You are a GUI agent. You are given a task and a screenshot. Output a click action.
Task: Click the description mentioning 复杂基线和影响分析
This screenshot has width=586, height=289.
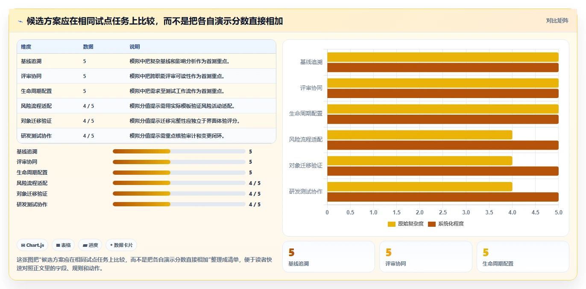[x=180, y=61]
